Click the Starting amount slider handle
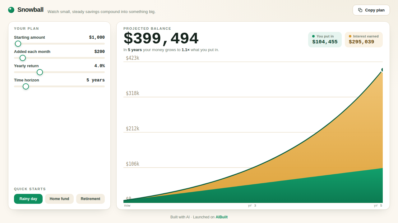 point(18,44)
